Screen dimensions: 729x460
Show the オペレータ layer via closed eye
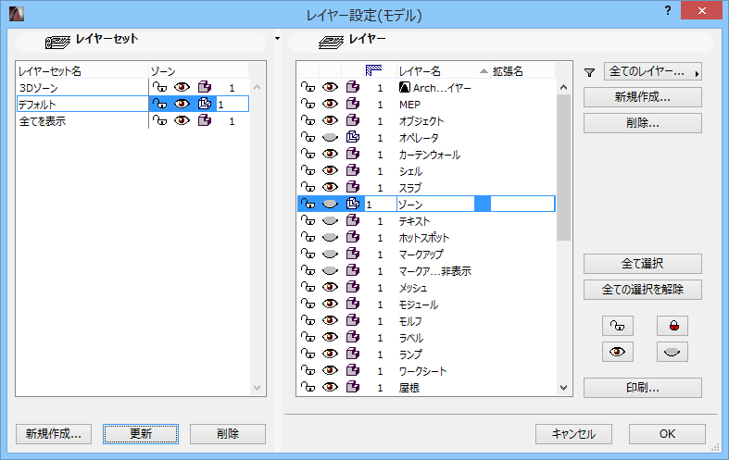point(330,138)
